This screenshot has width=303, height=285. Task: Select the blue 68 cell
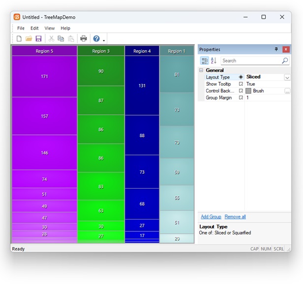142,204
